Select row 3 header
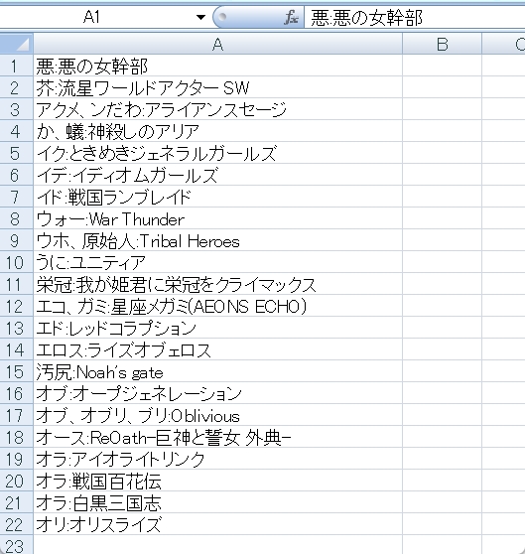This screenshot has width=525, height=554. (16, 109)
